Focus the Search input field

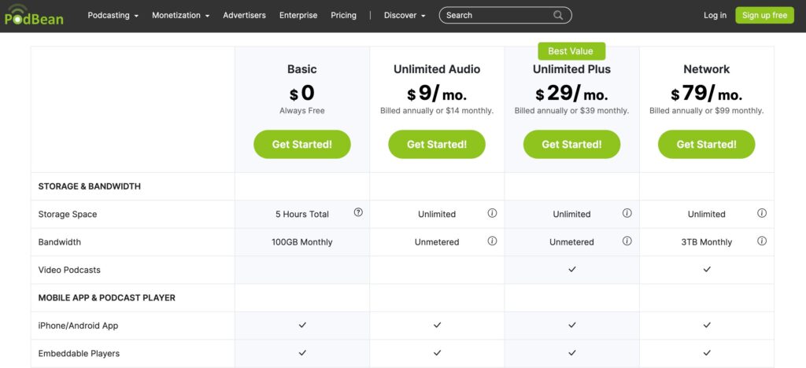pyautogui.click(x=505, y=16)
